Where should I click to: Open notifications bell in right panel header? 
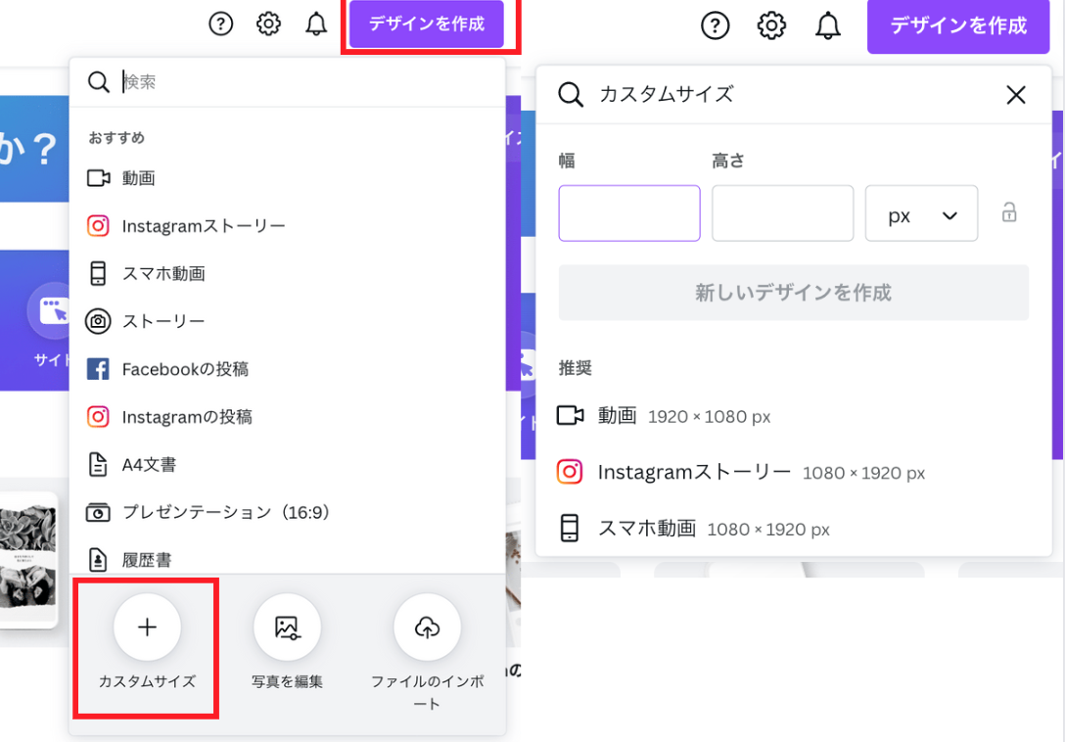pyautogui.click(x=828, y=25)
